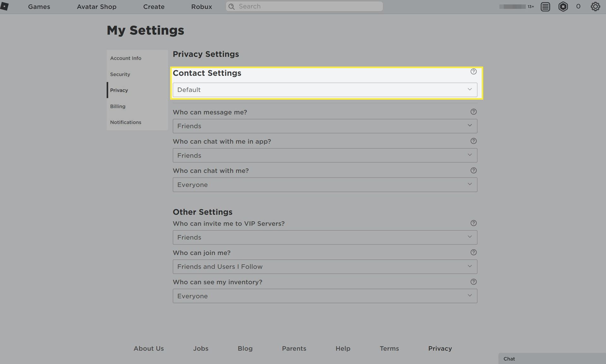Click help icon for Who can message me

[x=473, y=112]
